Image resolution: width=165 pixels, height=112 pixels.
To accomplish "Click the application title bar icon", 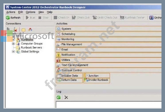I will [x=8, y=7].
